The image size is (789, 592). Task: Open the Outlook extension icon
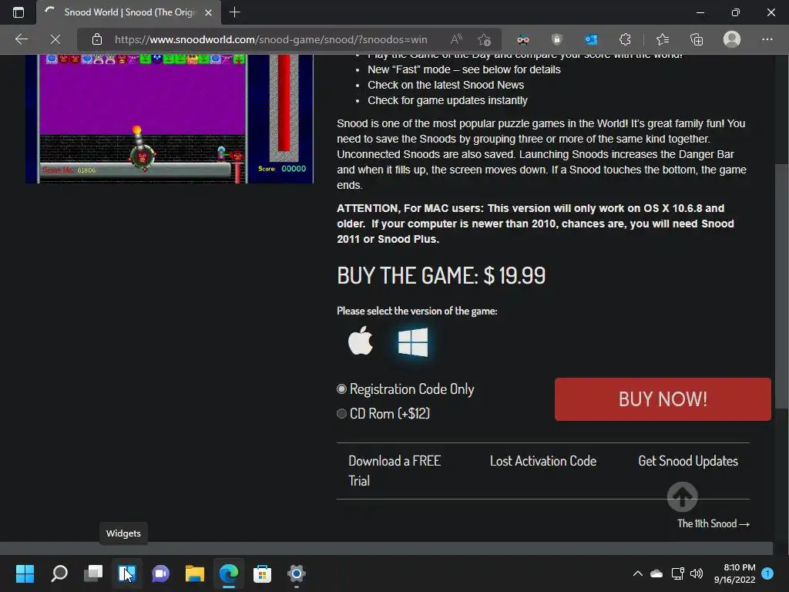[x=591, y=39]
